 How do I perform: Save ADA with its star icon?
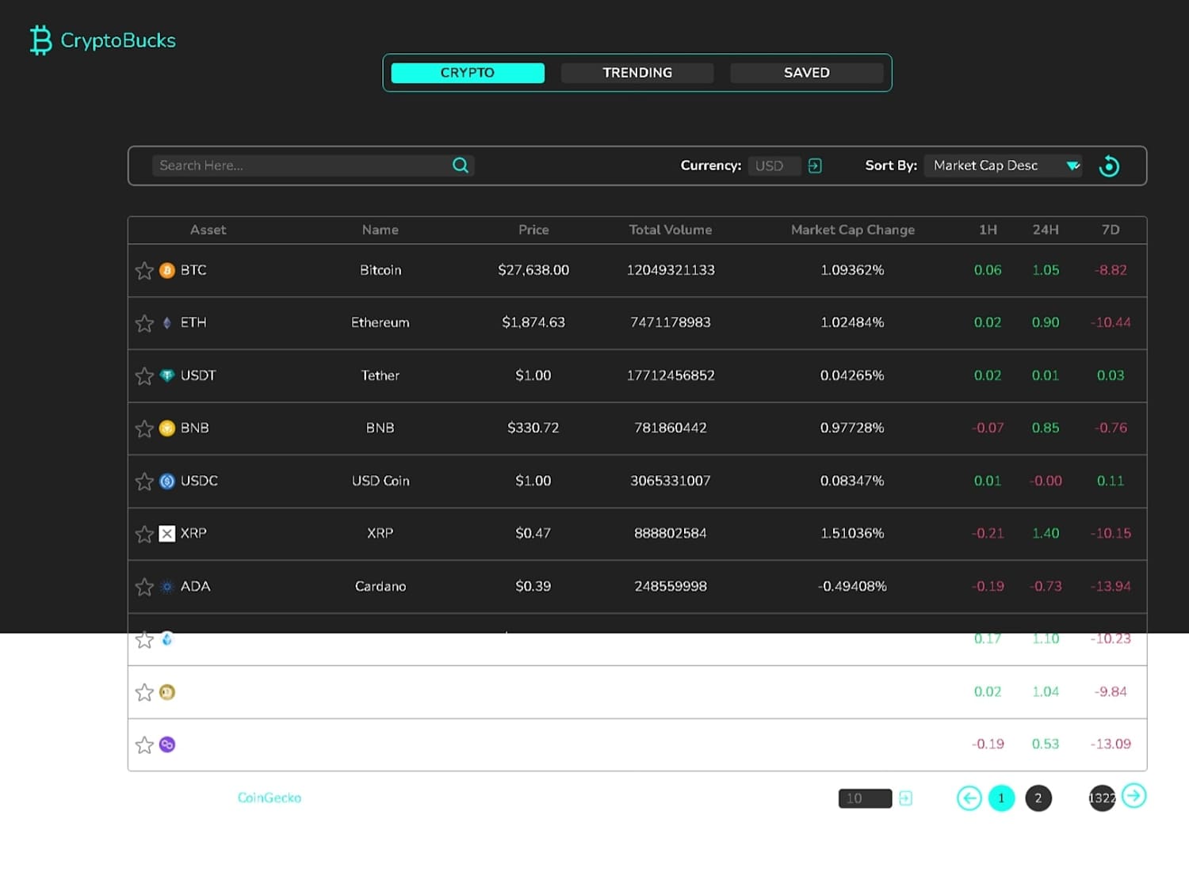click(144, 587)
